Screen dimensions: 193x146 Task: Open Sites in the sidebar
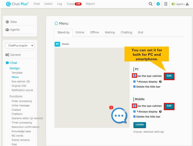coord(13,22)
